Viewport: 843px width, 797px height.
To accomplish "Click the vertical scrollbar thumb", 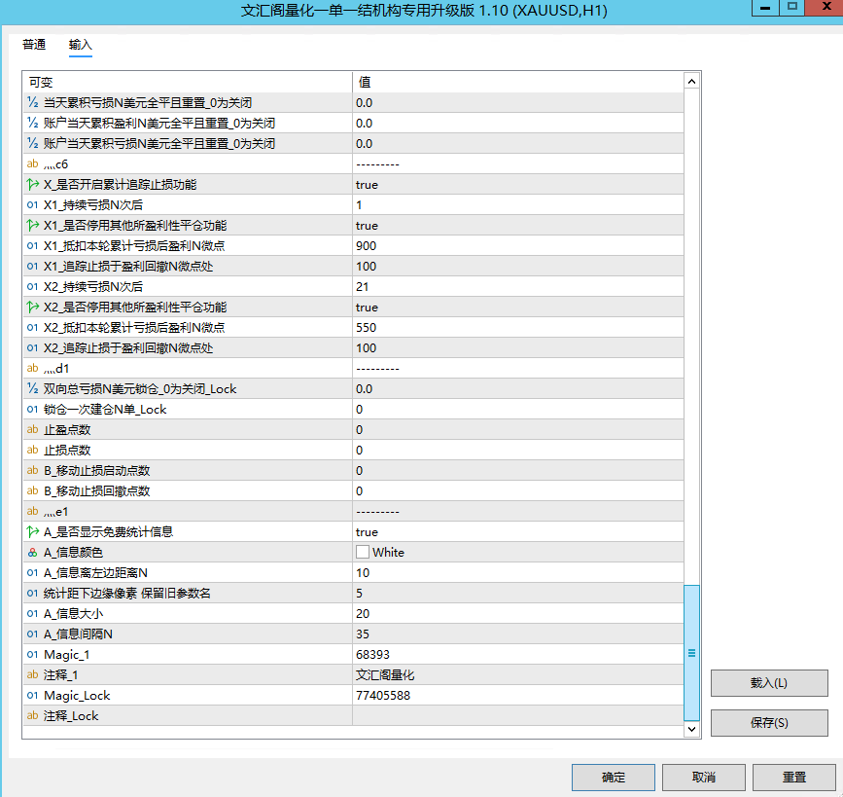I will click(x=692, y=653).
